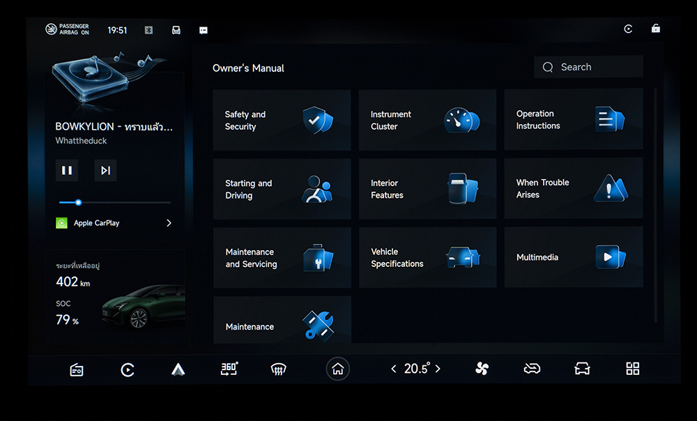Adjust the music progress slider
The width and height of the screenshot is (697, 421).
pos(78,202)
